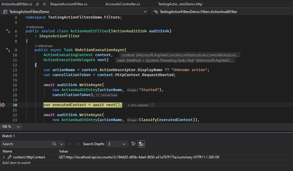Click 'namespace' keyword on line 4
Screen dimensions: 293x171
[x=36, y=17]
